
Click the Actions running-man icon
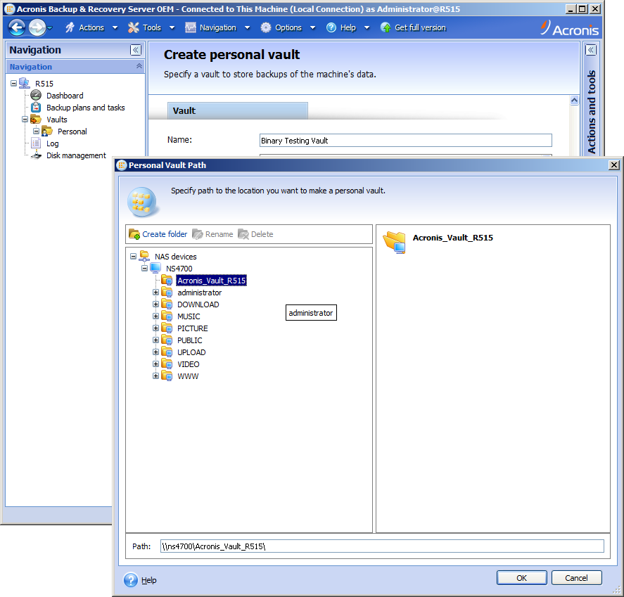(70, 27)
